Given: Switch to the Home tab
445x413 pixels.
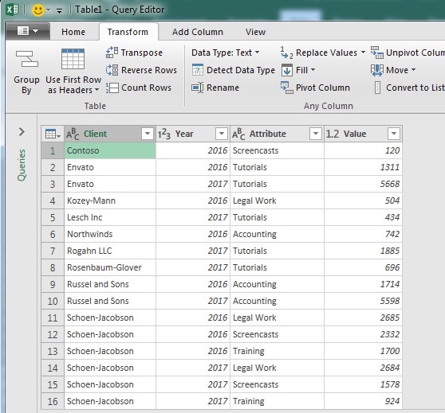Looking at the screenshot, I should (x=73, y=32).
